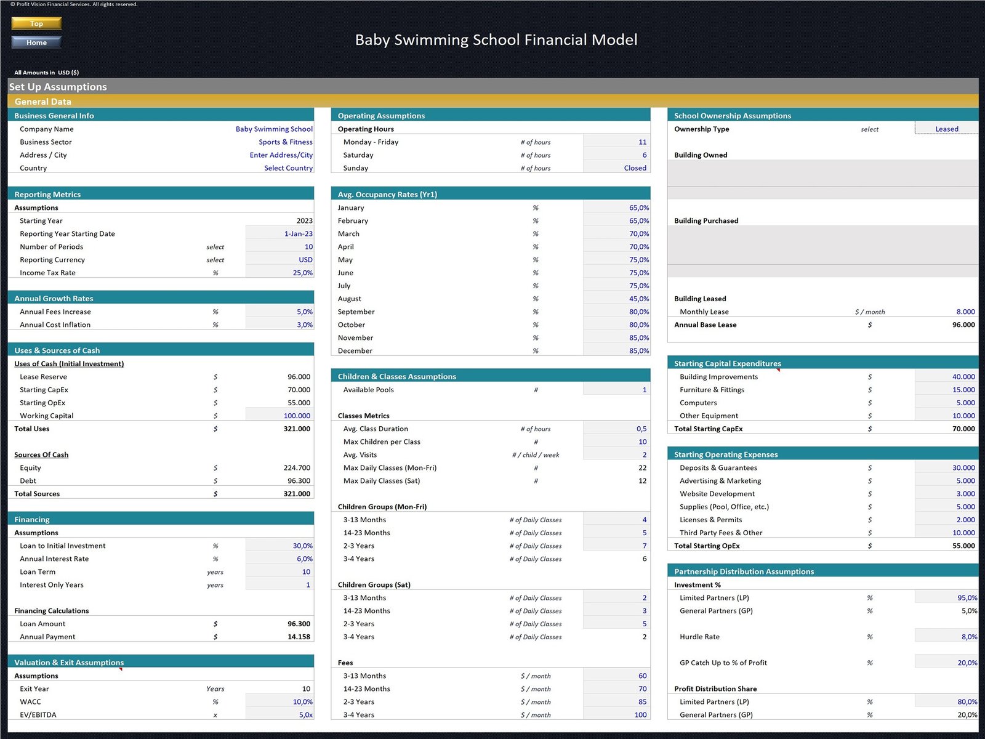The width and height of the screenshot is (985, 739).
Task: Select the Reporting Year Starting Date cell
Action: point(280,234)
